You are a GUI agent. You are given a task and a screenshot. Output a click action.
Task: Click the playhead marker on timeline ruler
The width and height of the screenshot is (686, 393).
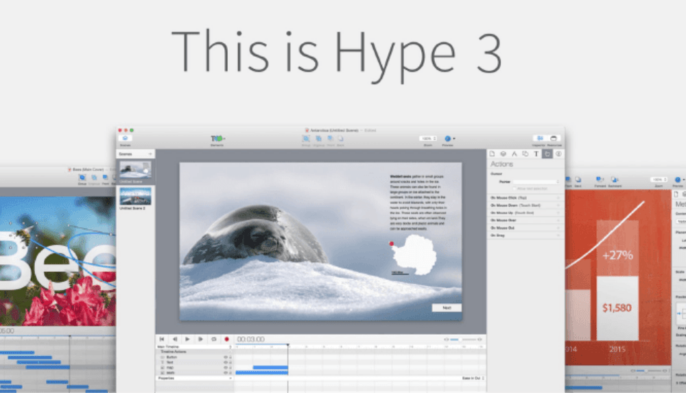pyautogui.click(x=288, y=345)
